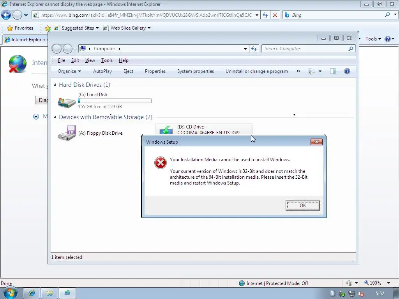Click Computer in breadcrumb path
This screenshot has width=399, height=299.
click(x=104, y=49)
